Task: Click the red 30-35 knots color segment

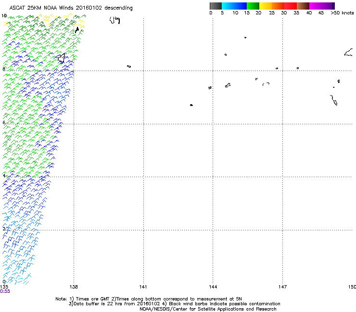Action: pos(291,6)
